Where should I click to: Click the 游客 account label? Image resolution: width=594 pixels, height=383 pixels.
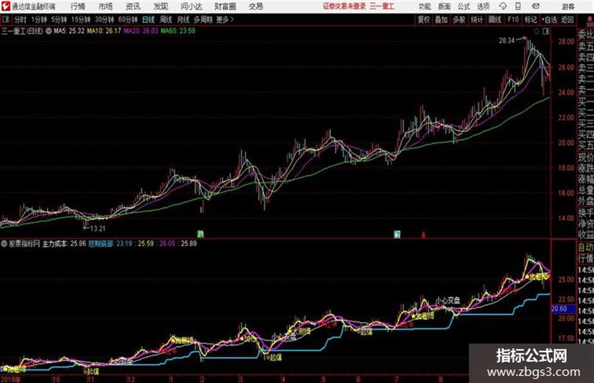[x=568, y=6]
